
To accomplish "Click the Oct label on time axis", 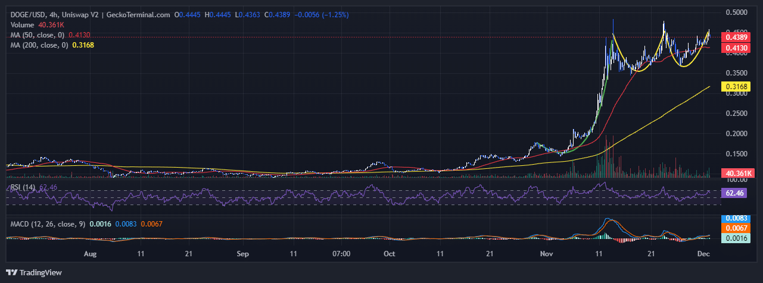I will (389, 254).
